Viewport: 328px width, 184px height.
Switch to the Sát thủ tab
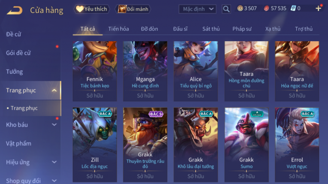[x=211, y=29]
